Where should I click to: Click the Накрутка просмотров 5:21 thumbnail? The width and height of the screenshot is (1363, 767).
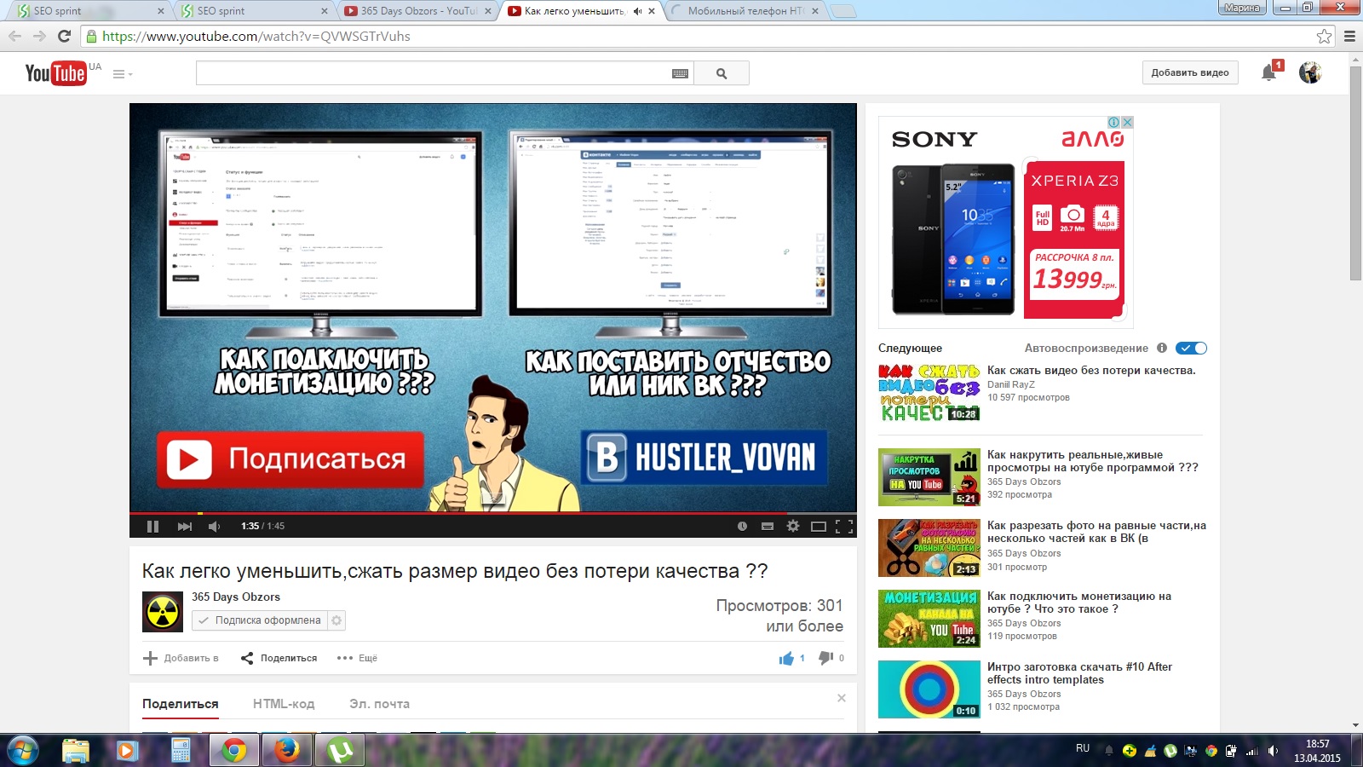pos(929,477)
